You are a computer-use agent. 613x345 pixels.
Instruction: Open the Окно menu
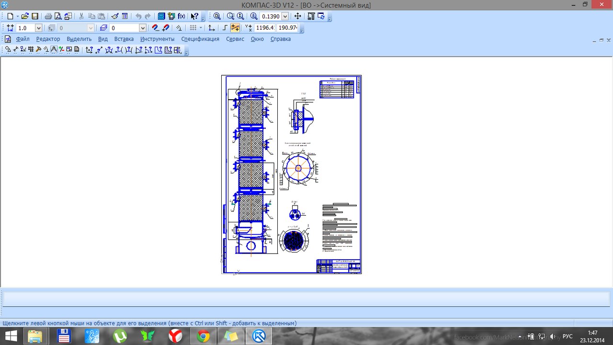point(257,39)
